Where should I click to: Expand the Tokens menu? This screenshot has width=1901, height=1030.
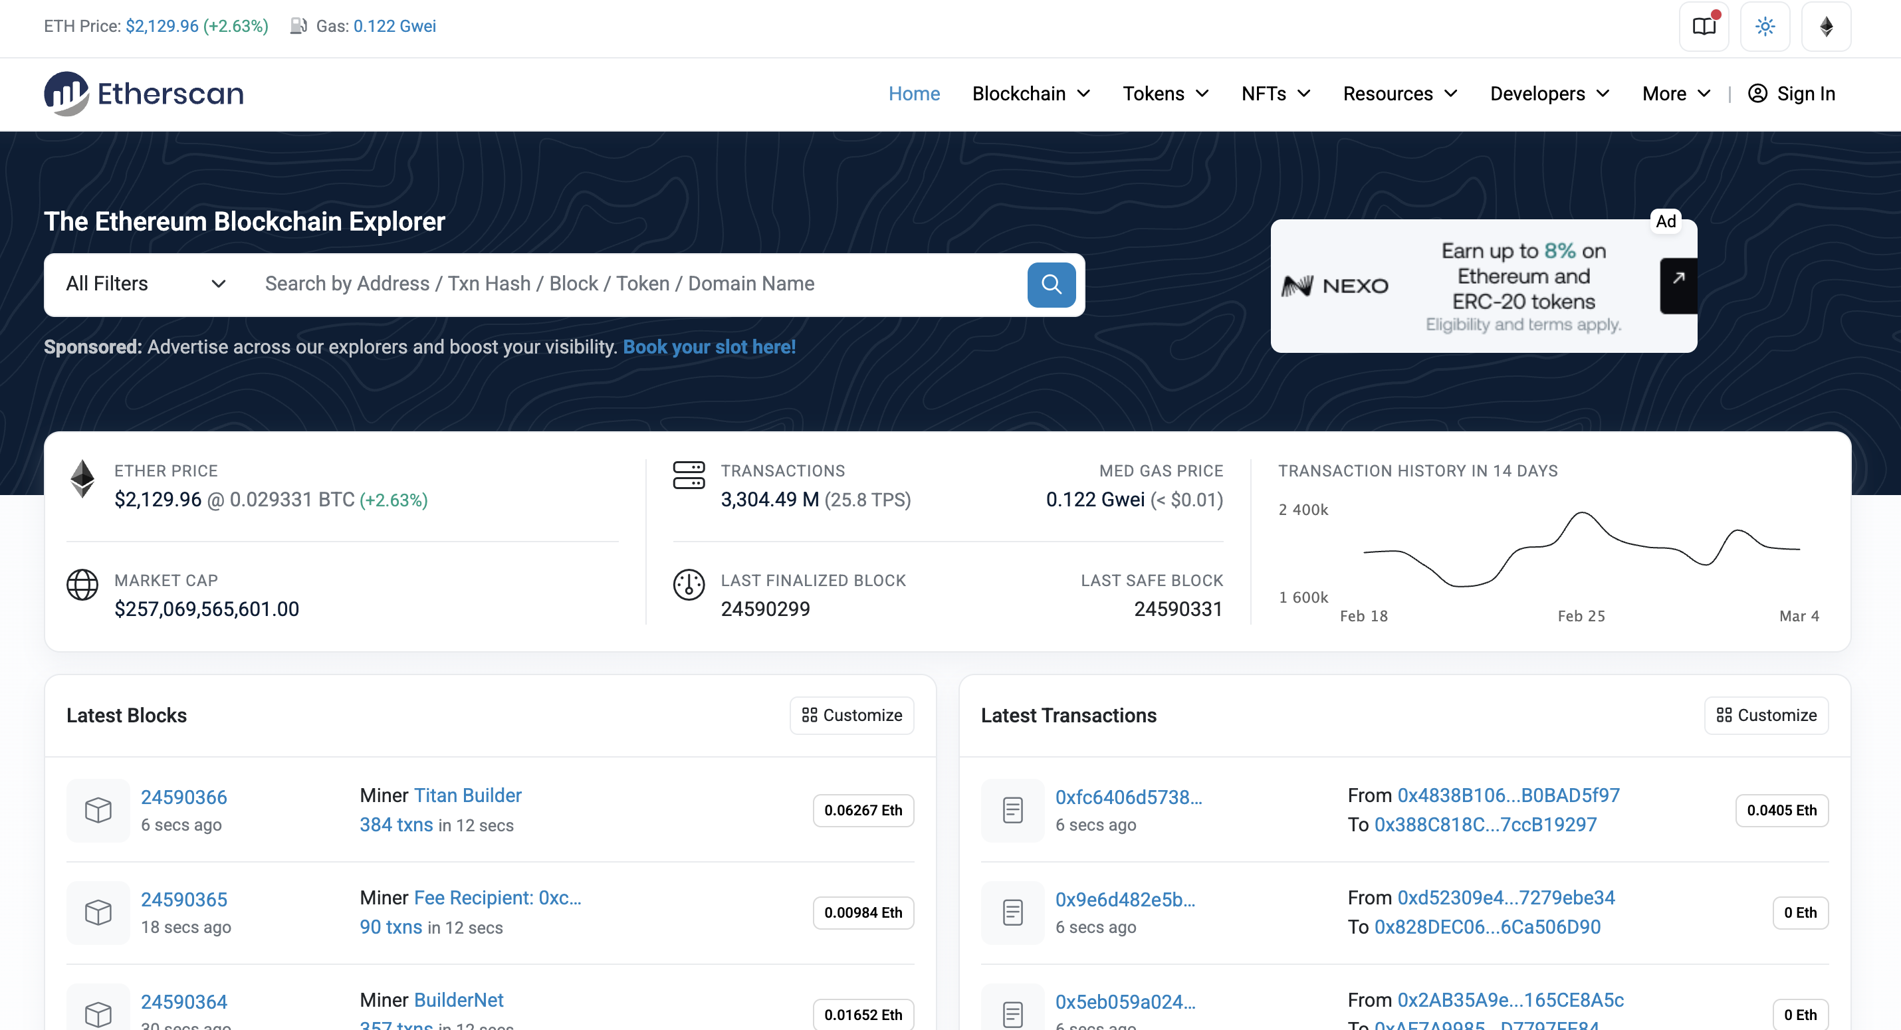pos(1165,94)
